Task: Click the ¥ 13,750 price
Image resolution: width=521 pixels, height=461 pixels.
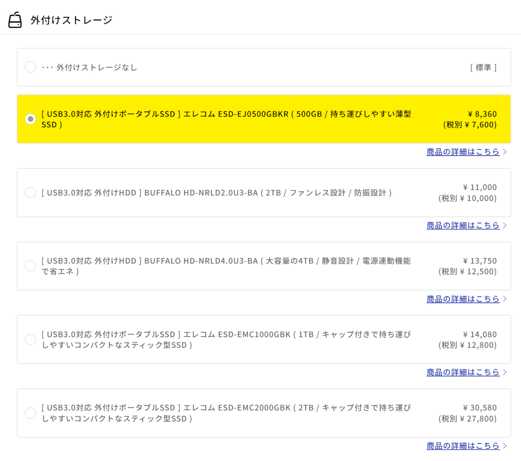Action: point(480,261)
